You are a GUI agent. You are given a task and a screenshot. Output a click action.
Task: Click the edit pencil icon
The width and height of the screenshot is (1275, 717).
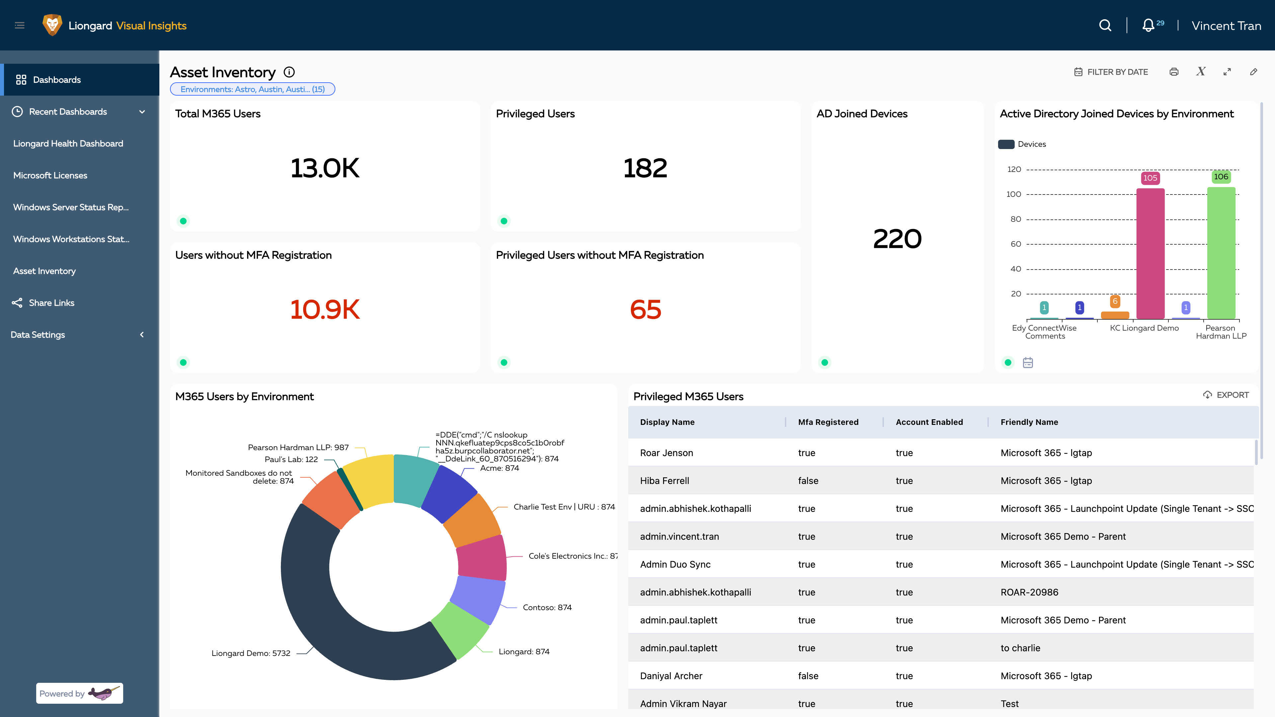click(1253, 72)
